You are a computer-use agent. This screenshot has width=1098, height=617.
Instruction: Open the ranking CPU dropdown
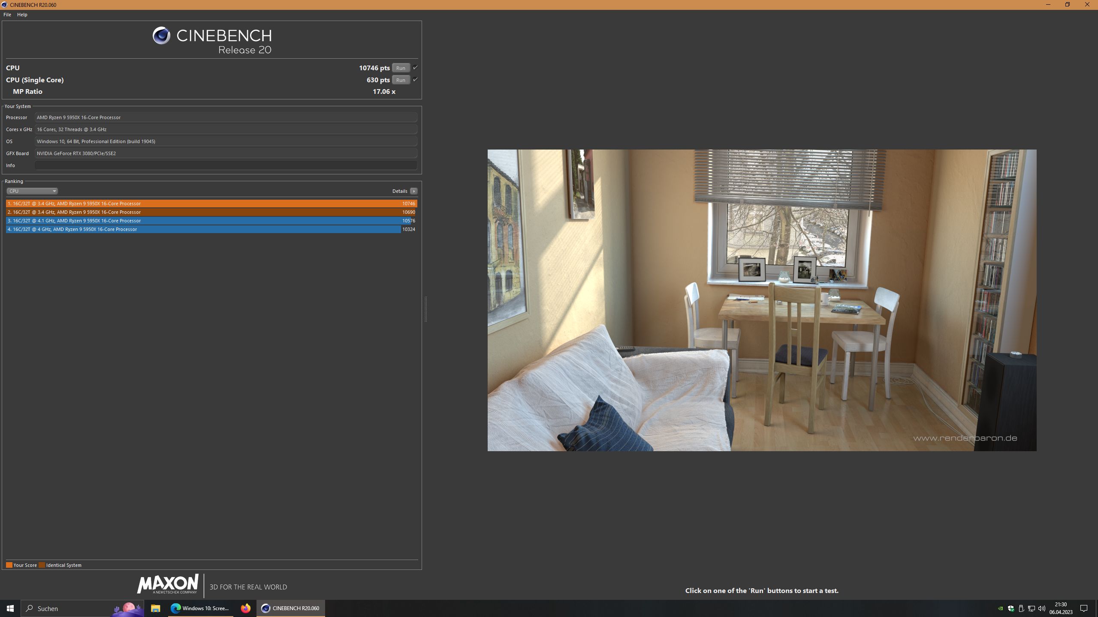pos(32,191)
